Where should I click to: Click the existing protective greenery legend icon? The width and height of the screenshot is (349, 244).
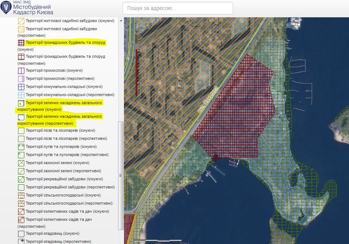pos(21,163)
